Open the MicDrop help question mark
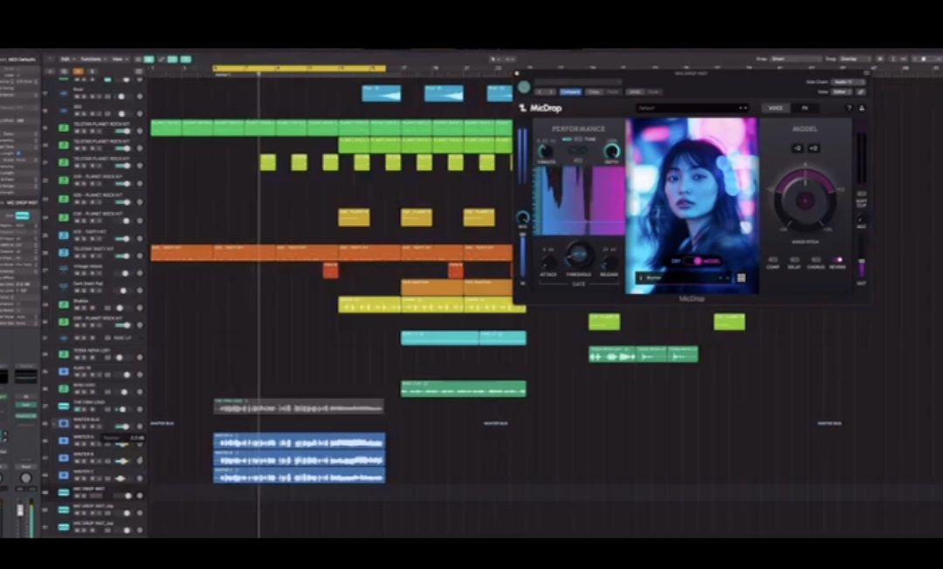The height and width of the screenshot is (569, 943). [x=849, y=108]
